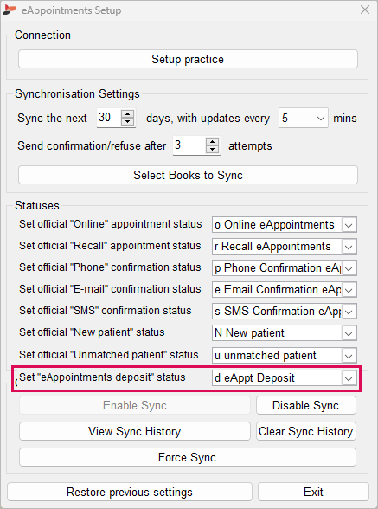The image size is (378, 509).
Task: Open the New patient status dropdown
Action: coord(349,333)
